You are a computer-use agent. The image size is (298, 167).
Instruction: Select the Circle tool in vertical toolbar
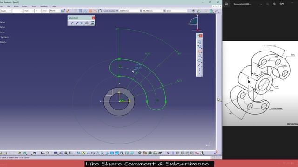199,51
